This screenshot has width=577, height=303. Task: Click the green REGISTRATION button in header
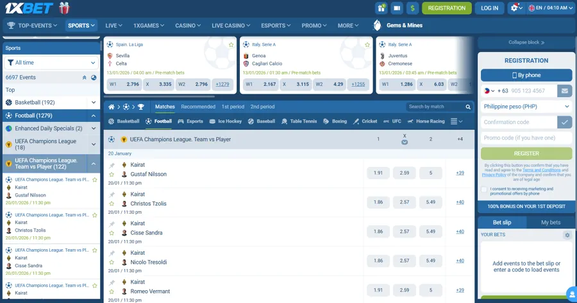coord(447,8)
